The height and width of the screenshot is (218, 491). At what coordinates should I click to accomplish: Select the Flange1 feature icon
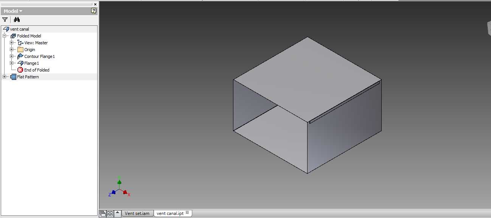coord(20,63)
